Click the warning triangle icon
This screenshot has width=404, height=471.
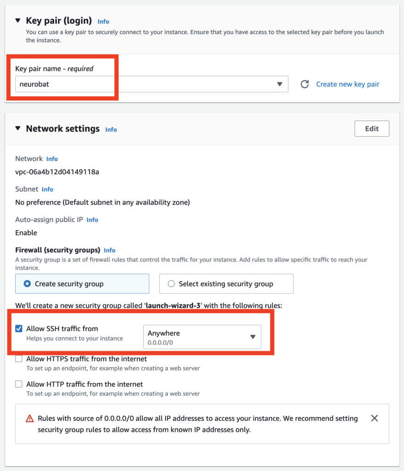(x=30, y=419)
